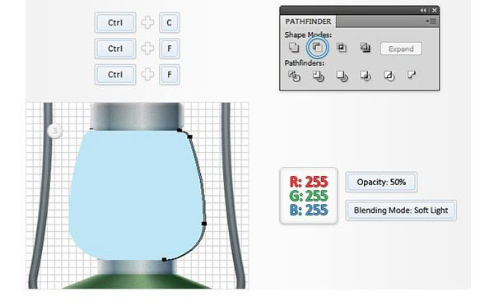Open the Pathfinder panel flyout menu
Screen dimensions: 494x306
tap(431, 21)
